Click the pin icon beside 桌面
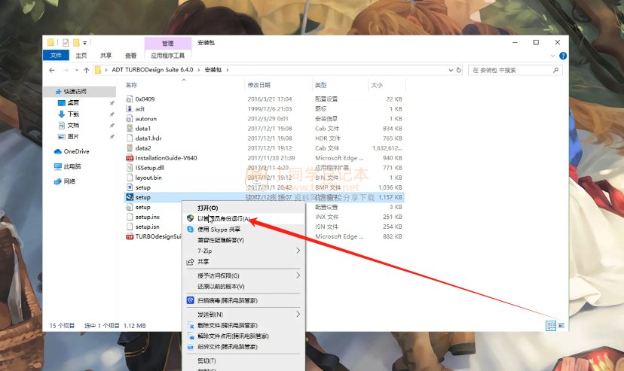The image size is (624, 371). [112, 103]
